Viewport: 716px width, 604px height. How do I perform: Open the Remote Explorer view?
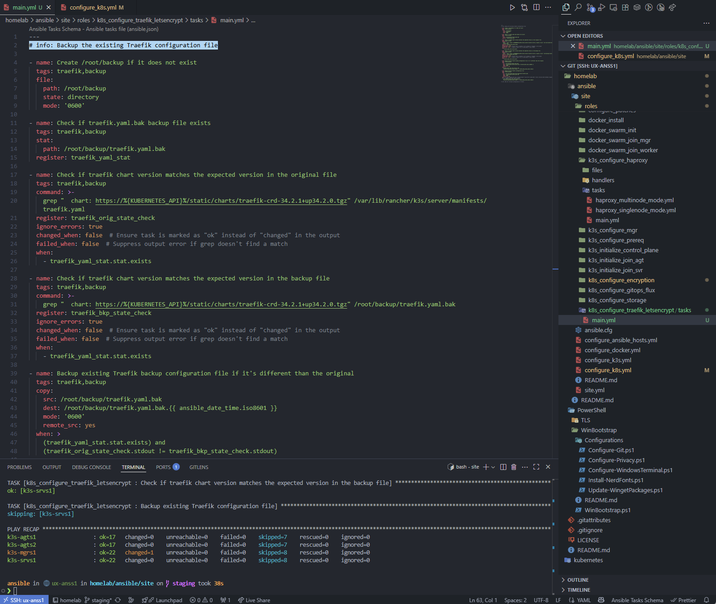click(x=613, y=7)
